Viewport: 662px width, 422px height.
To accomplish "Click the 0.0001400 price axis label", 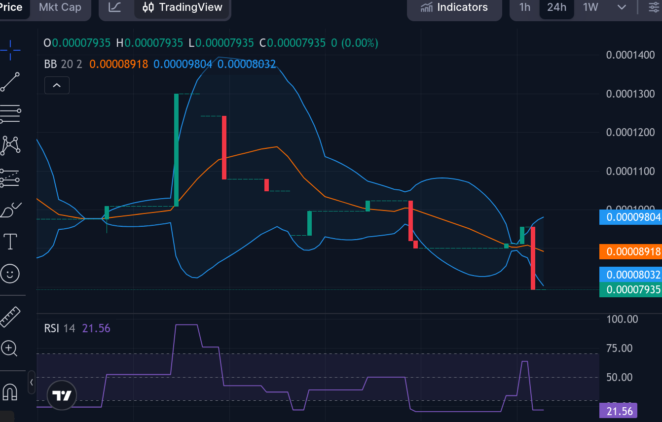I will (x=630, y=55).
